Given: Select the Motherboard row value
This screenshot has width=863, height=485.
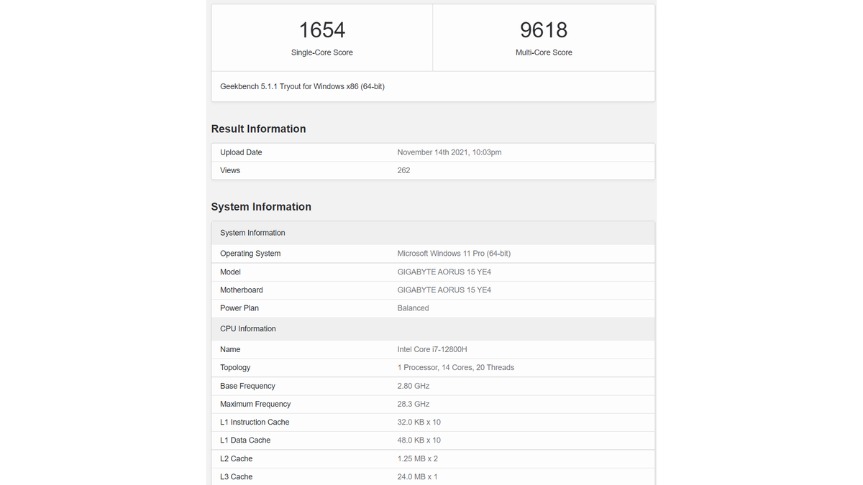Looking at the screenshot, I should pos(444,290).
